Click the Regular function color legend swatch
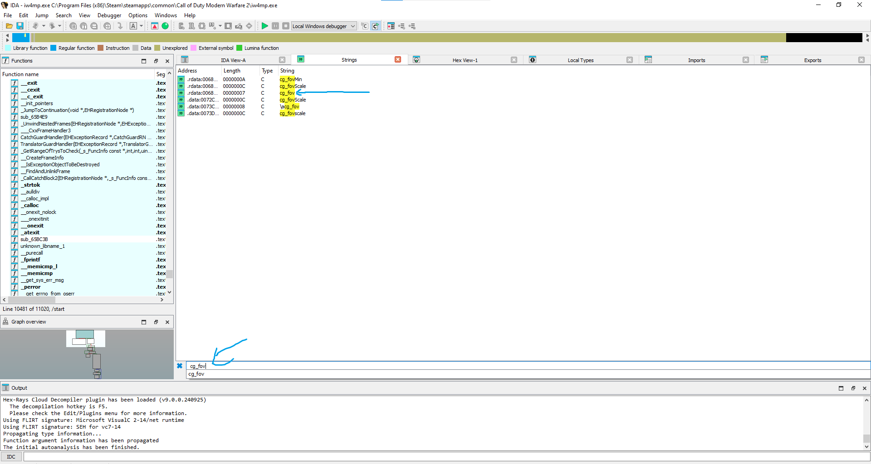 point(53,48)
